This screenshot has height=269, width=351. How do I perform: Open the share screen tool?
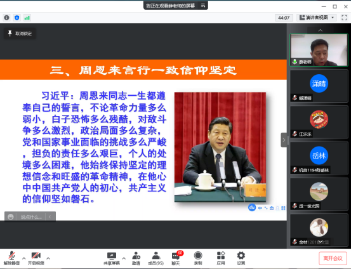coord(112,258)
